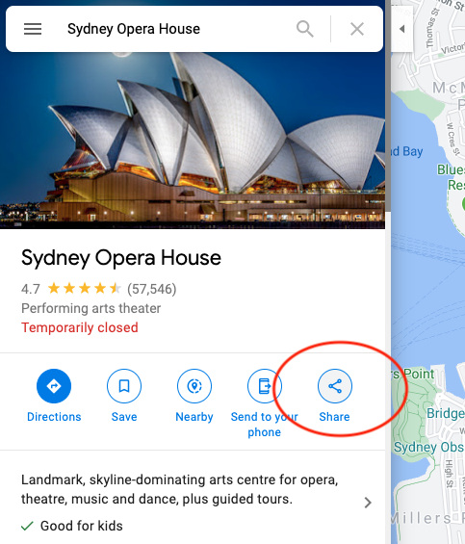Click the Share icon

[335, 386]
